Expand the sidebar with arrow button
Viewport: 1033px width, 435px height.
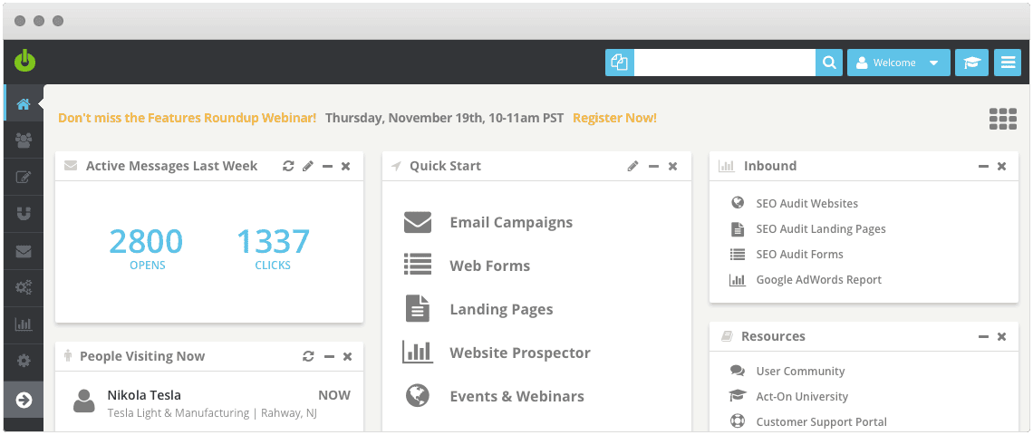(x=24, y=400)
